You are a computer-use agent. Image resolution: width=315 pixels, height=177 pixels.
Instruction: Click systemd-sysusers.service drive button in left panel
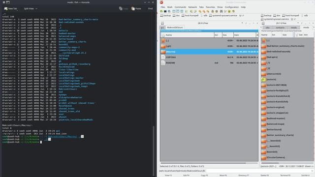[x=223, y=15]
